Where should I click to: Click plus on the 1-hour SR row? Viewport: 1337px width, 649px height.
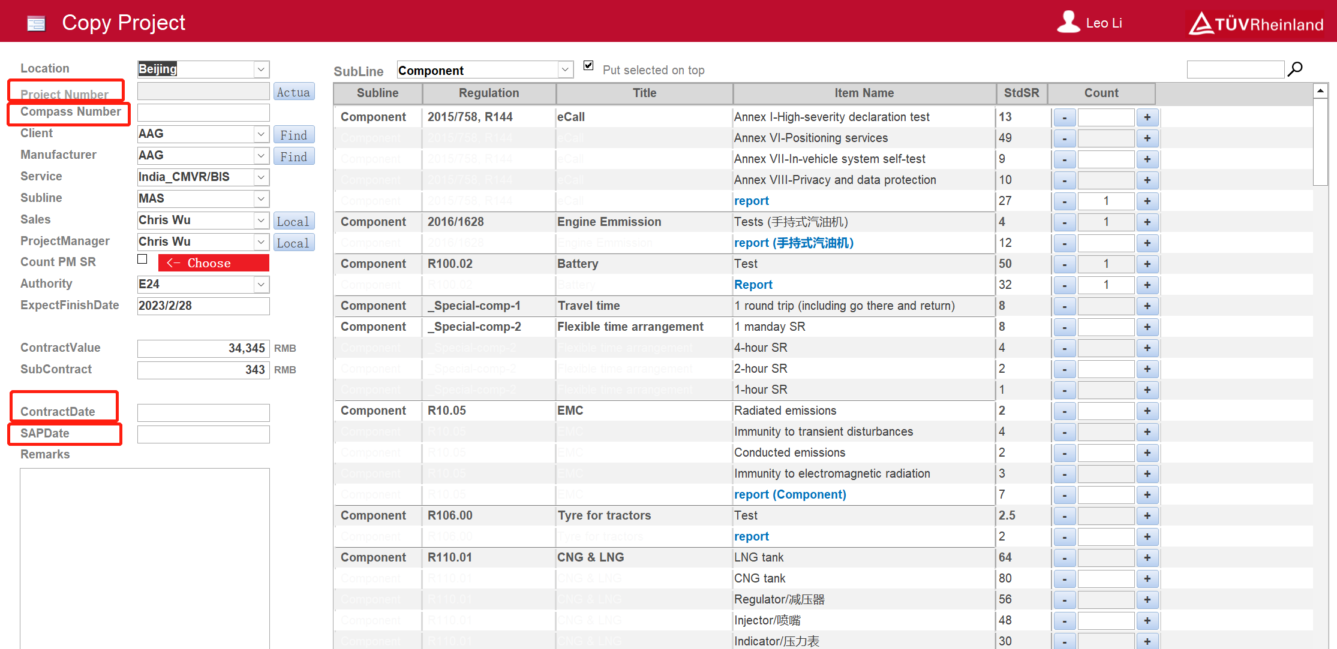[1147, 390]
